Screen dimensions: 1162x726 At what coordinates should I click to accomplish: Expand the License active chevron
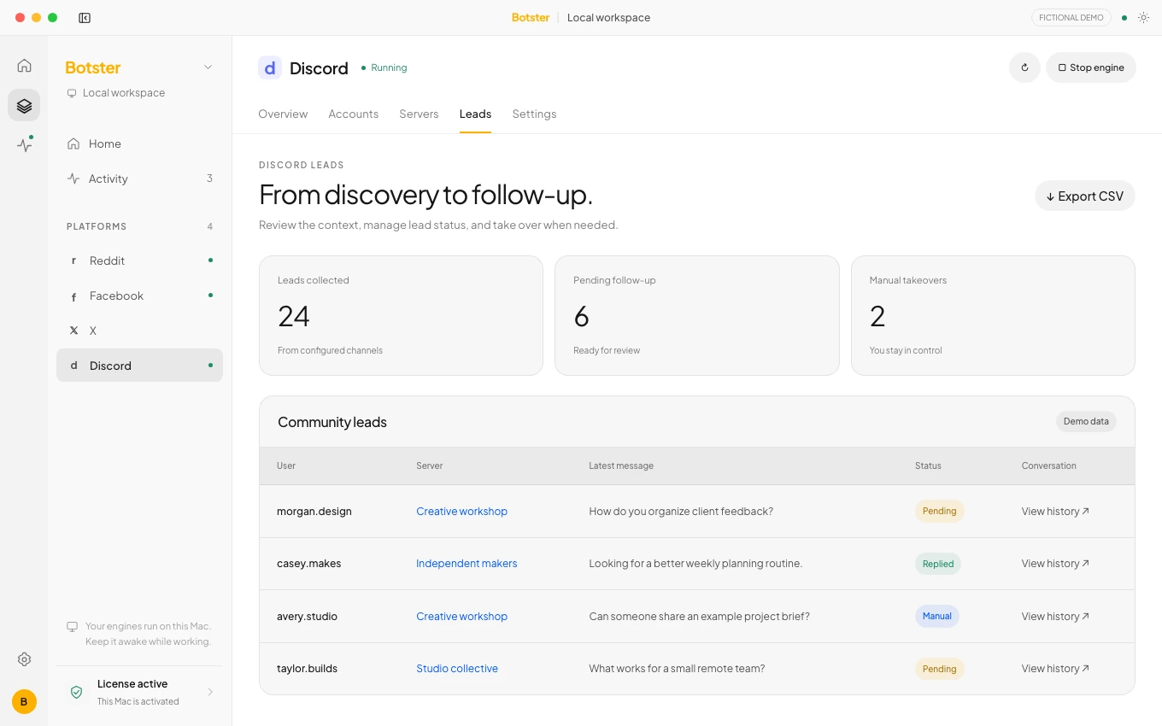[x=210, y=692]
